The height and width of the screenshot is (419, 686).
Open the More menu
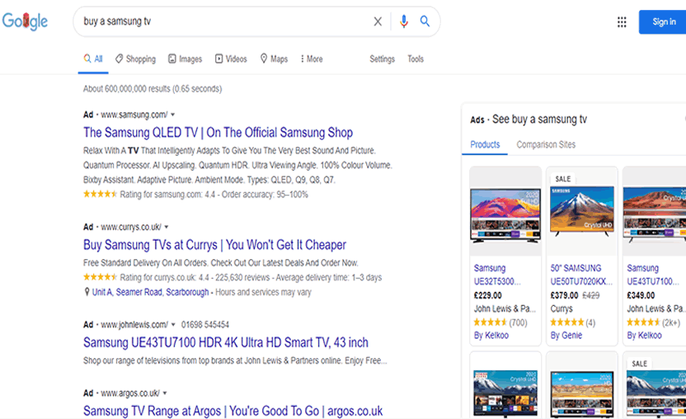pyautogui.click(x=312, y=59)
